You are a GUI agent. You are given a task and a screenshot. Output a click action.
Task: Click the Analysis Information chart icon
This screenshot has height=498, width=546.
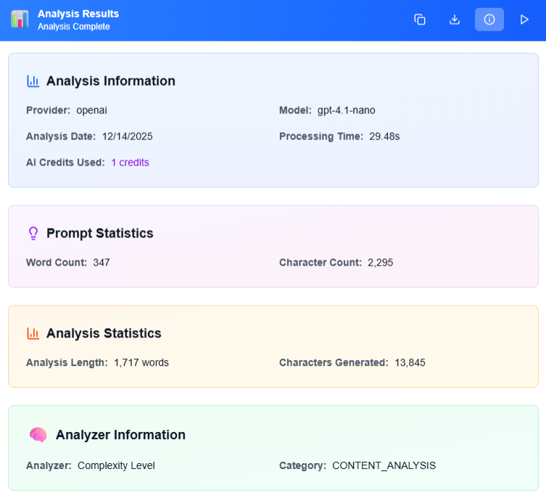pos(33,81)
